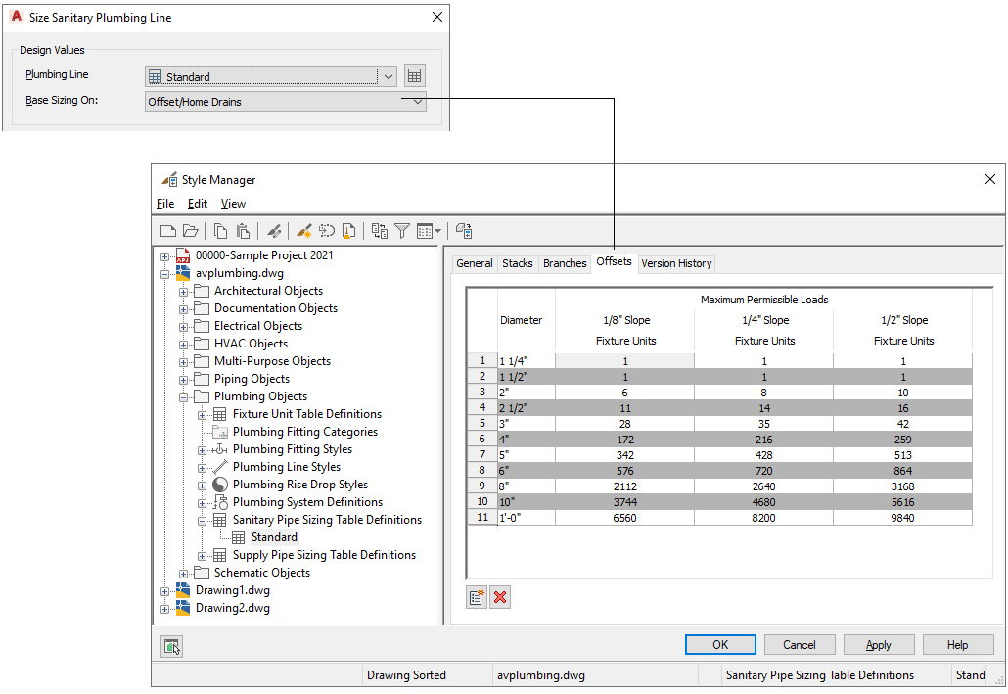Click the Cancel button

coord(800,644)
